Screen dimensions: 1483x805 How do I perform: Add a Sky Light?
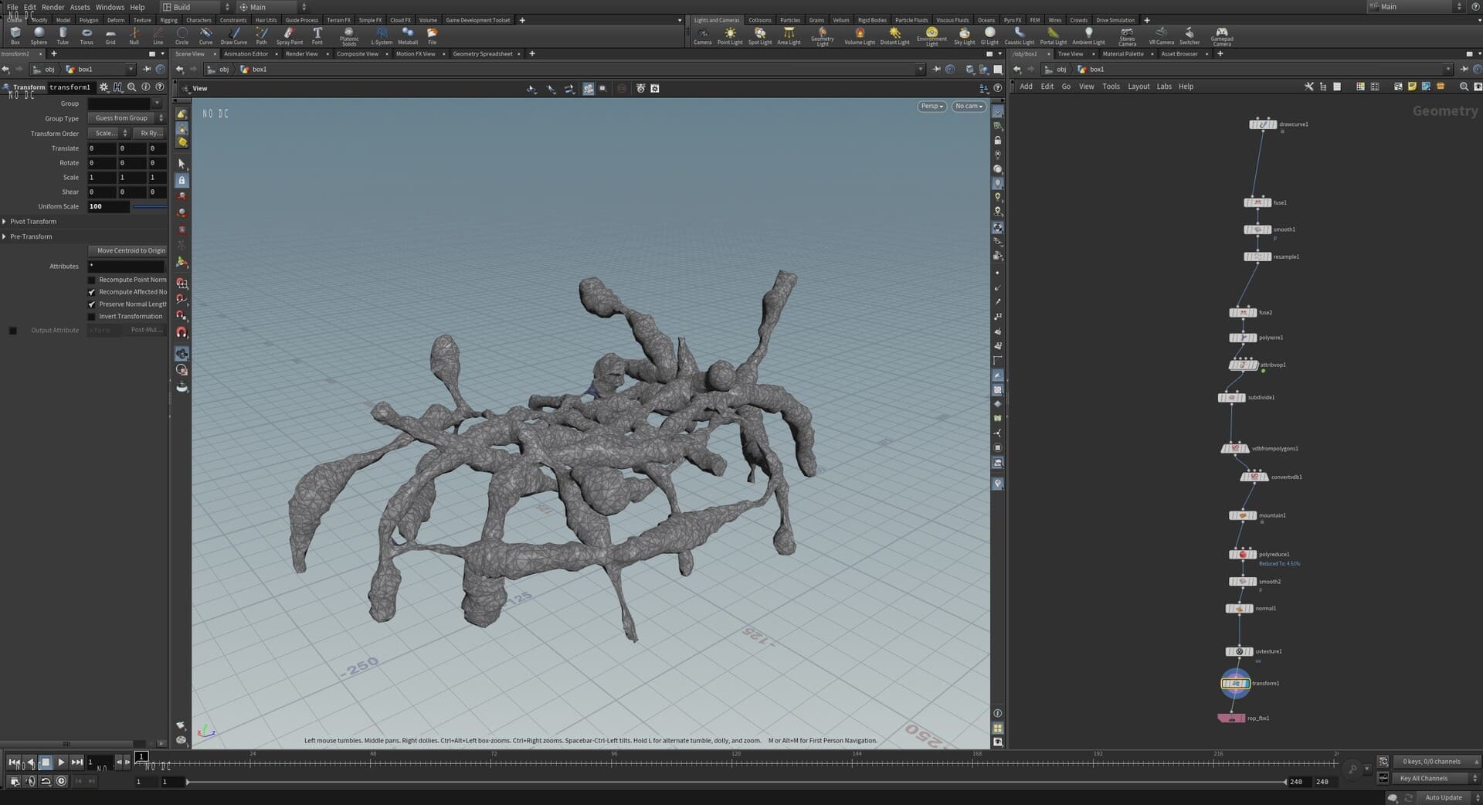tap(964, 36)
